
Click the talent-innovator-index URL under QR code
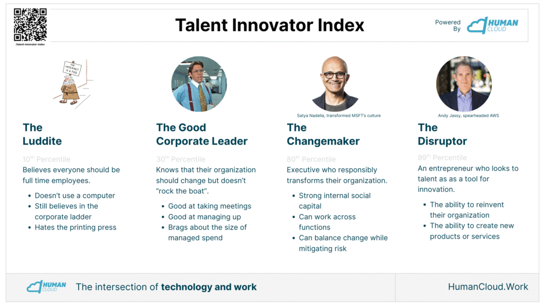(x=30, y=45)
